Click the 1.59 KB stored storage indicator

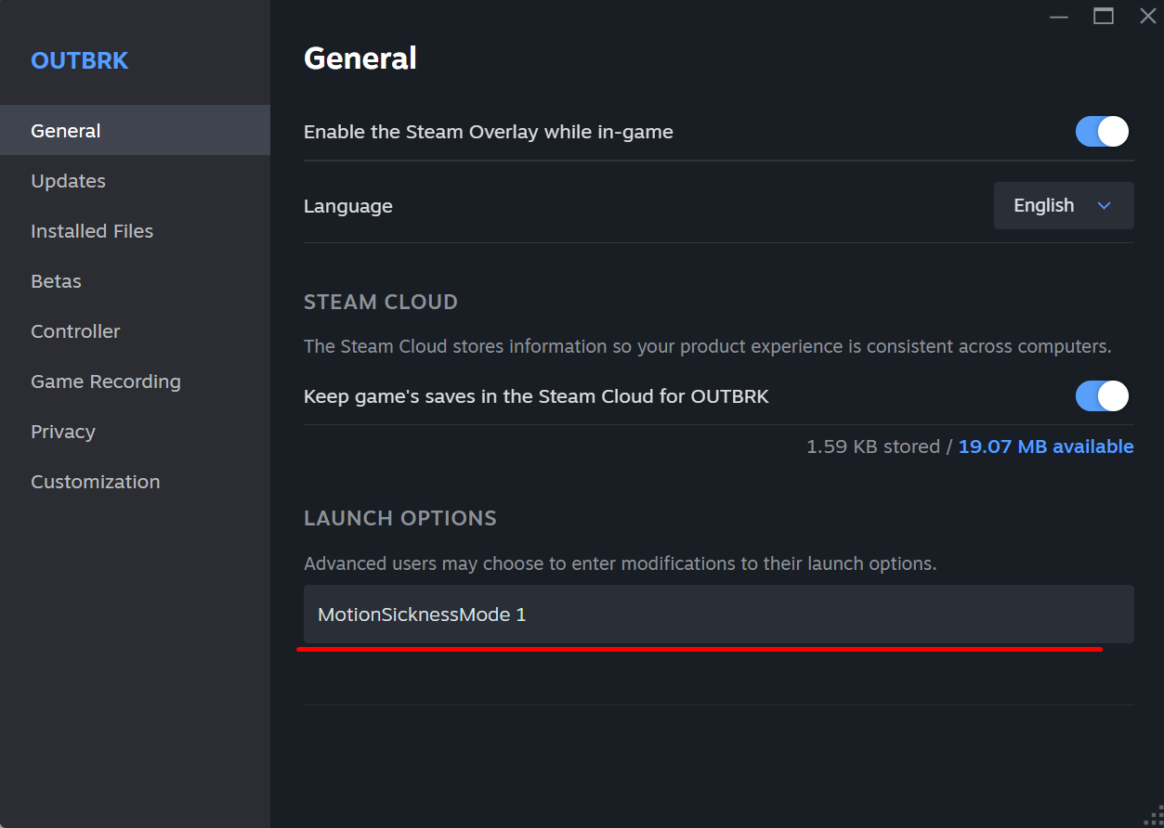coord(873,446)
